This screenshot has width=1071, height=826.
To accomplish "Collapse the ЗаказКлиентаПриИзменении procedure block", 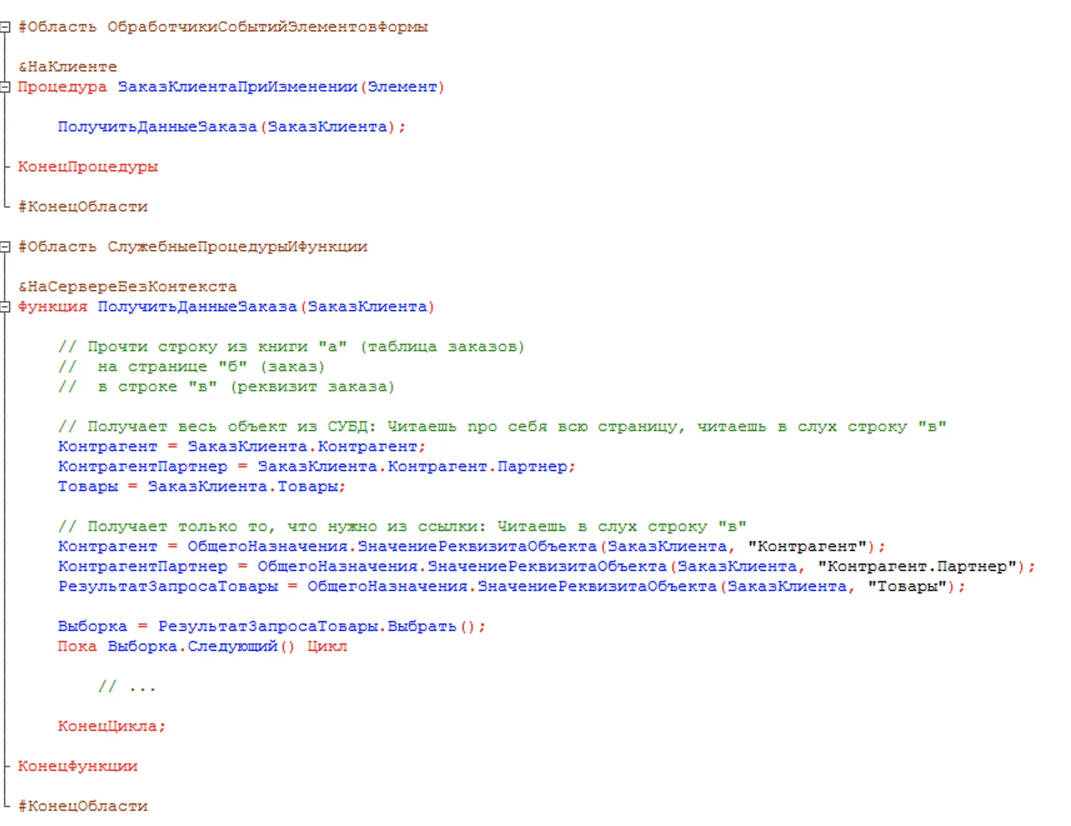I will (5, 87).
